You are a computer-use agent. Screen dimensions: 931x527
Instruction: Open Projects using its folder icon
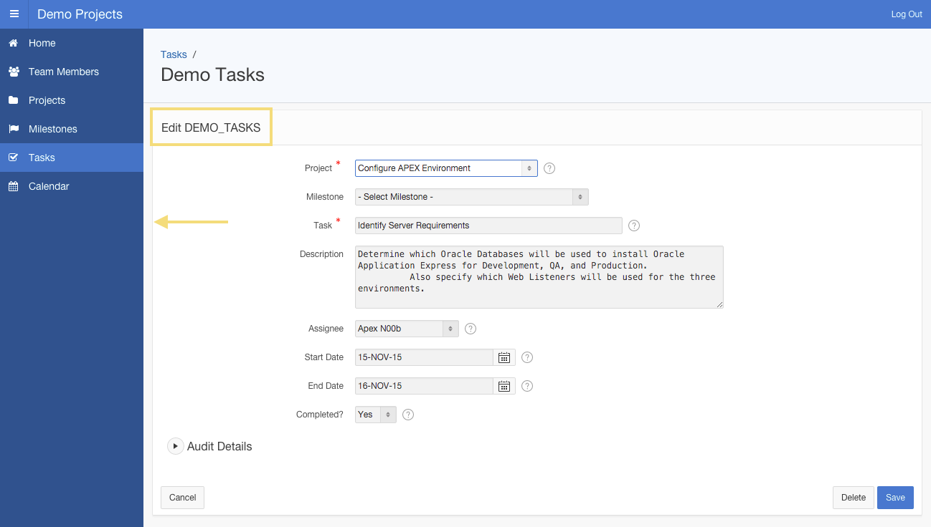tap(12, 100)
